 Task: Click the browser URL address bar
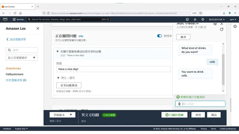coord(114,13)
